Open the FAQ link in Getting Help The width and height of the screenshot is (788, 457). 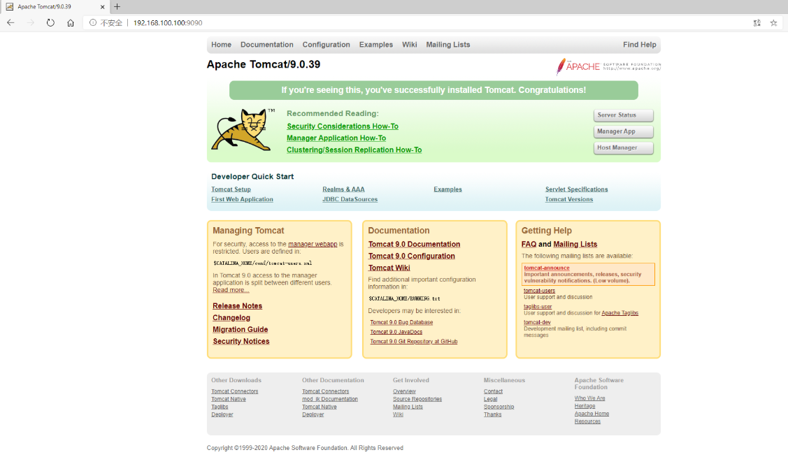point(529,244)
